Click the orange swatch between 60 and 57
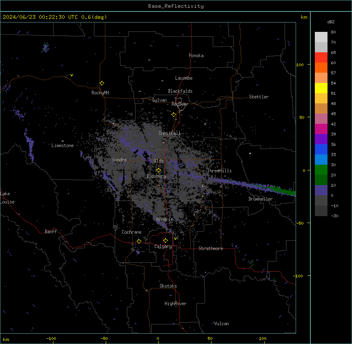The height and width of the screenshot is (344, 352). (321, 67)
